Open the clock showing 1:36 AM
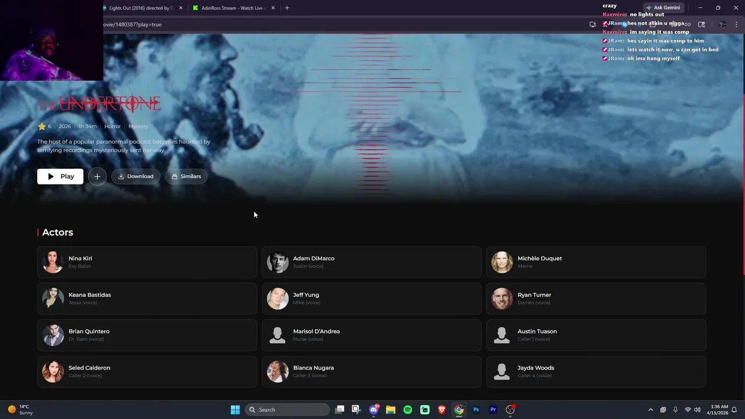The height and width of the screenshot is (419, 745). click(x=718, y=410)
